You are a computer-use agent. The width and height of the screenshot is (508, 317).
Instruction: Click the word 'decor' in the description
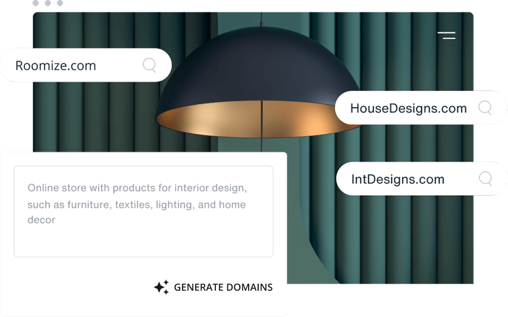click(41, 220)
